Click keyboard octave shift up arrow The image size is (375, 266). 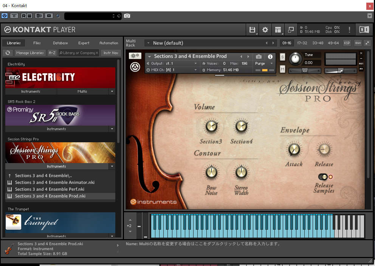[130, 220]
